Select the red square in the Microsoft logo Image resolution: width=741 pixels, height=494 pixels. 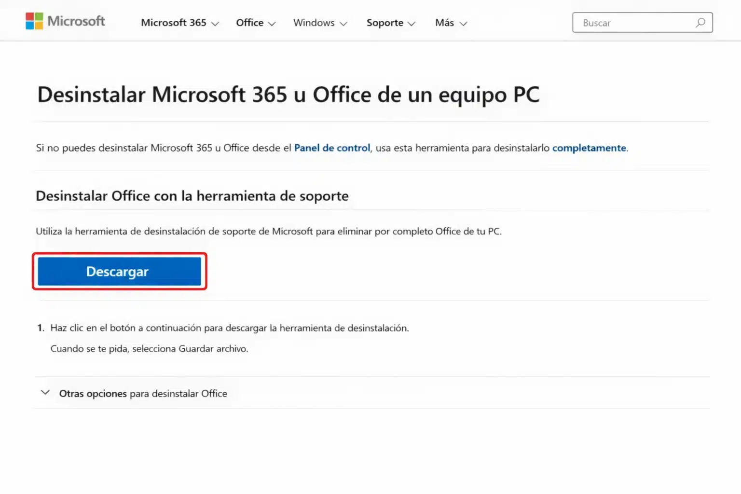[29, 16]
